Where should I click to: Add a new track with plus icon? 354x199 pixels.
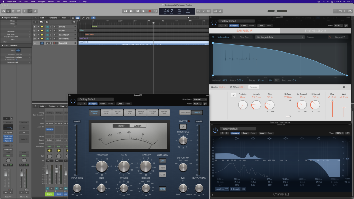(x=36, y=22)
